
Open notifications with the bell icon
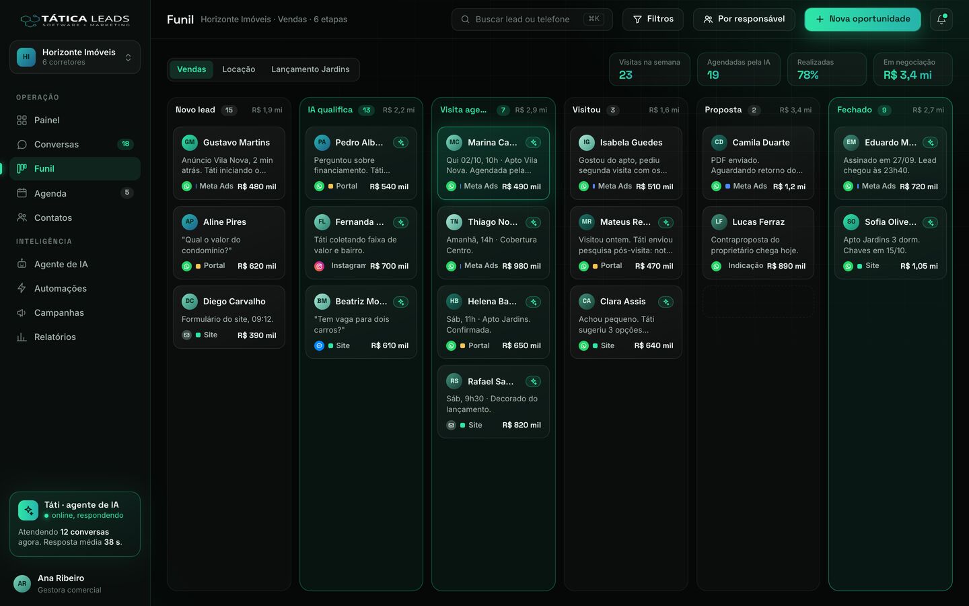coord(941,20)
